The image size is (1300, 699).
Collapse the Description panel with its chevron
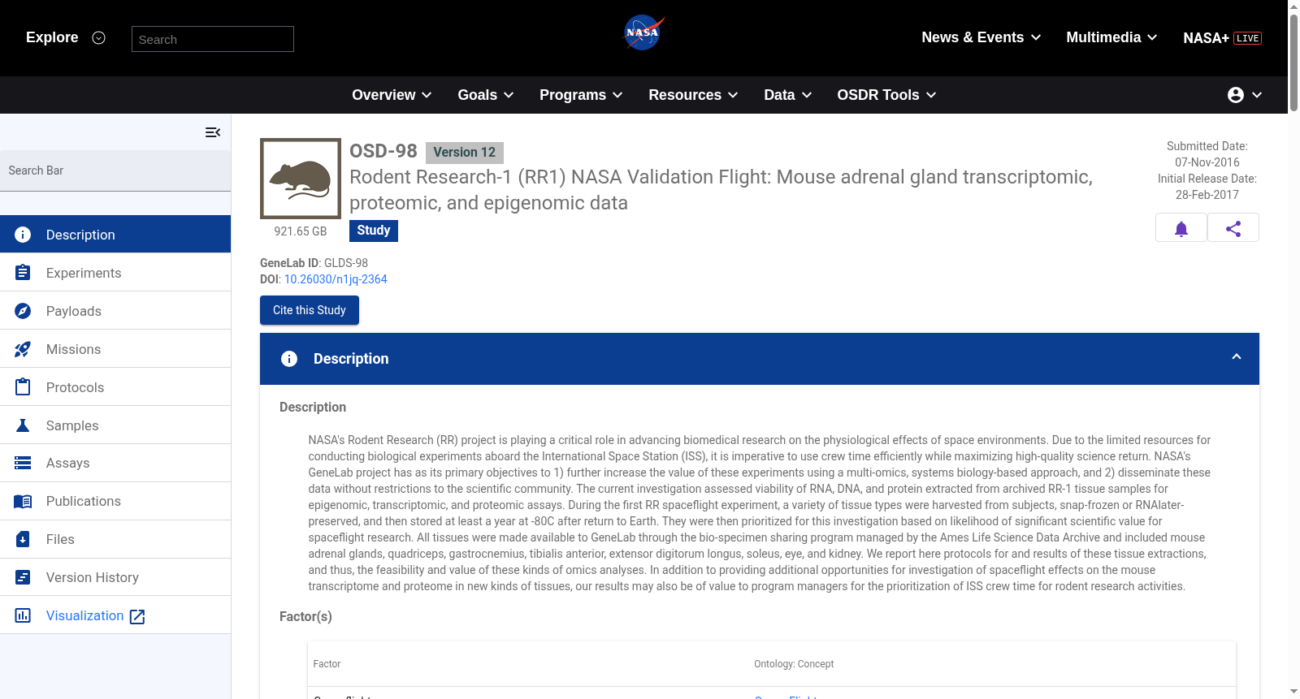tap(1237, 357)
